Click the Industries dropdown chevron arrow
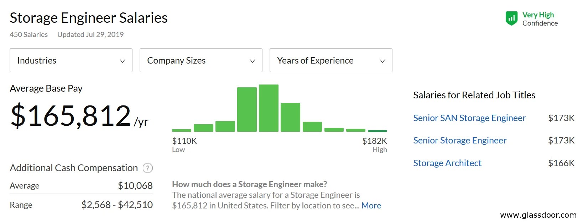 123,60
